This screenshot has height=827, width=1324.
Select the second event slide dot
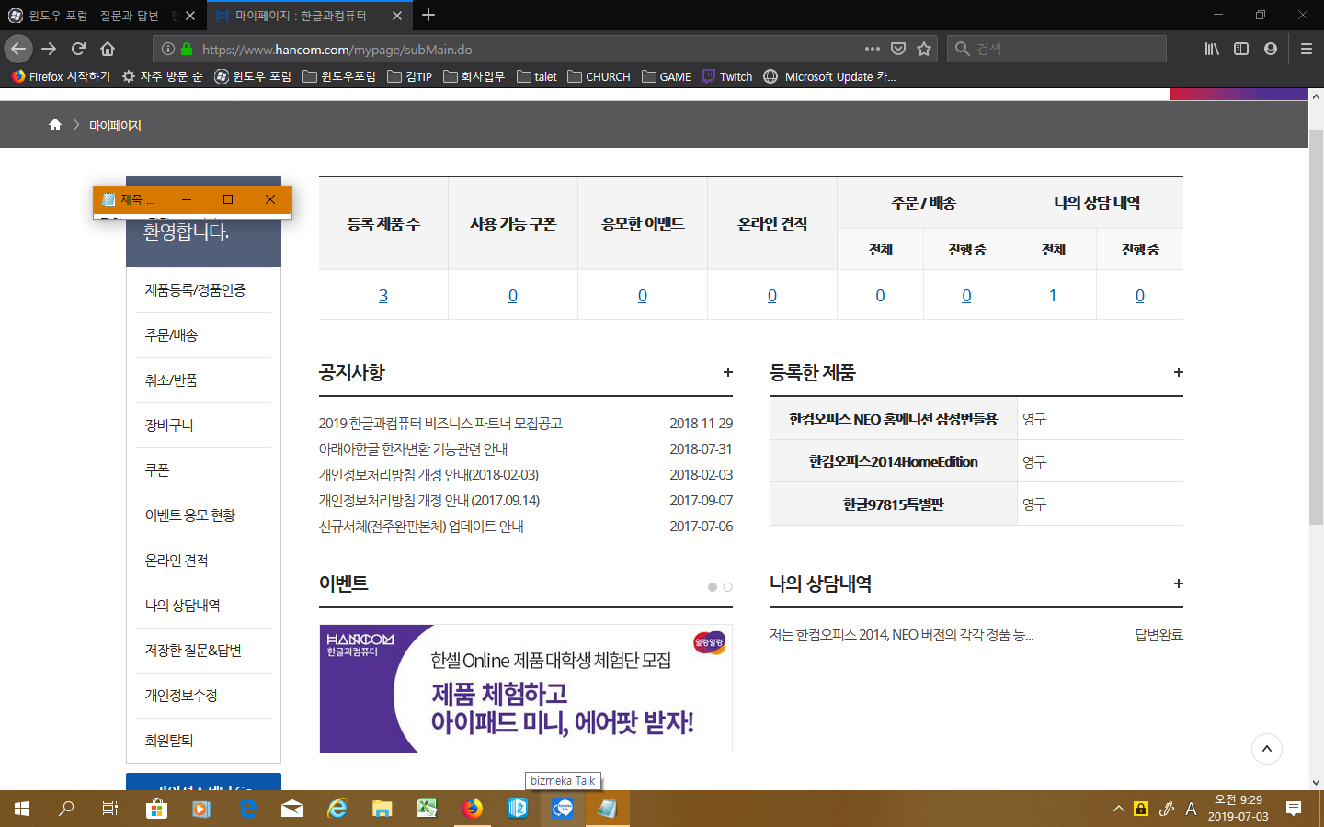(727, 587)
